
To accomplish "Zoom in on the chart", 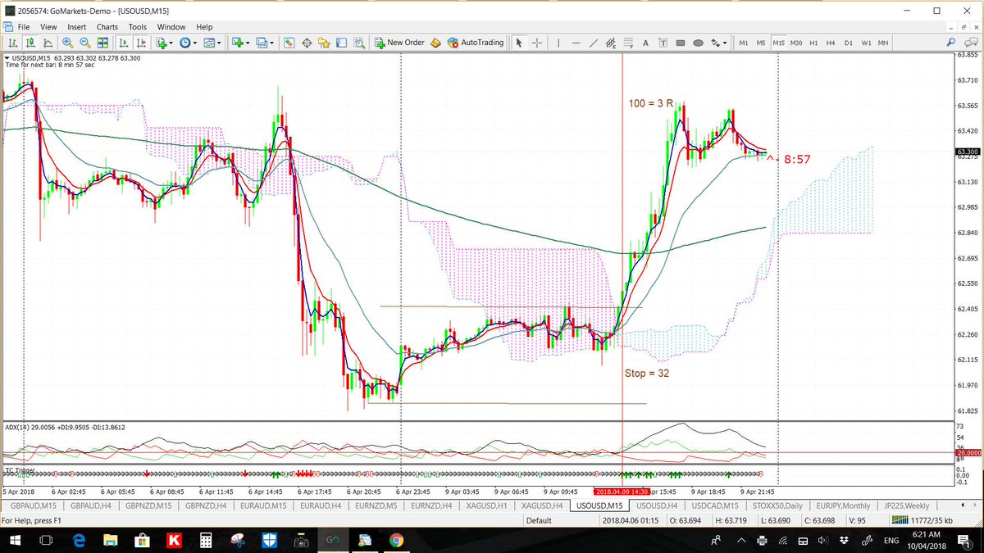I will tap(67, 42).
